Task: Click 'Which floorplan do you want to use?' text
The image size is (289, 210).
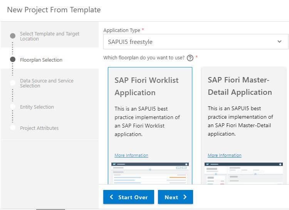Action: point(144,58)
